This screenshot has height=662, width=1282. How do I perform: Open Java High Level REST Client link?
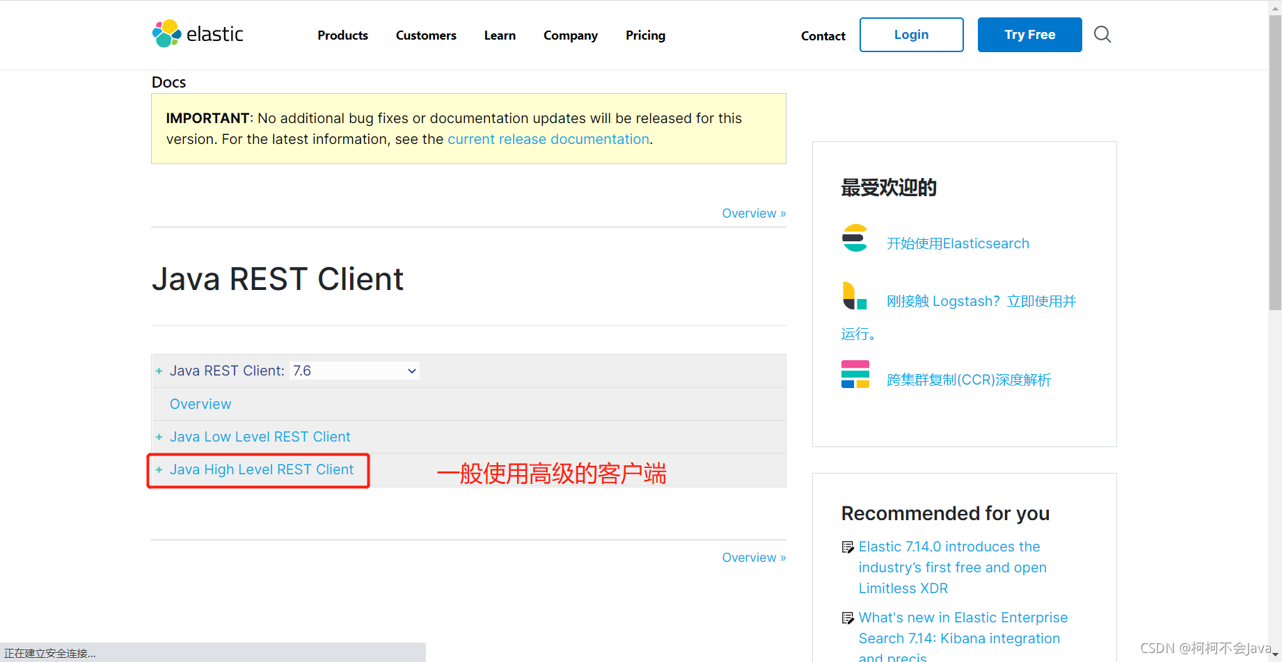262,469
